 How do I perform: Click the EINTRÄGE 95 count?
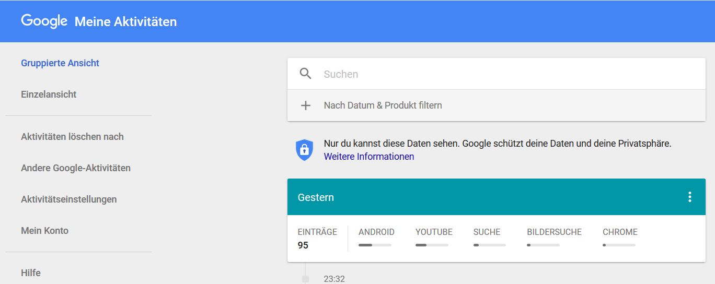pos(317,239)
